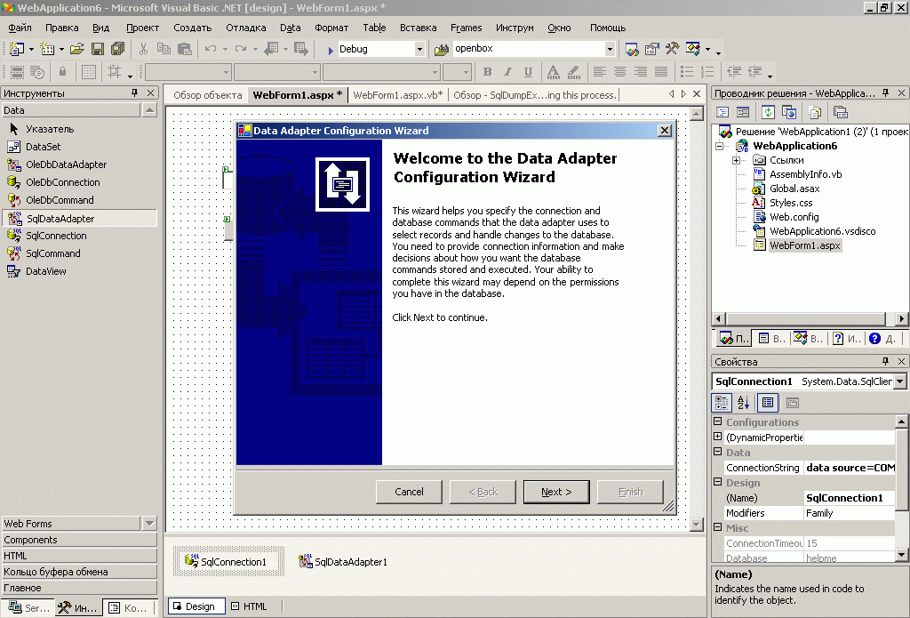The height and width of the screenshot is (618, 910).
Task: Click the Paste toolbar icon
Action: 185,50
